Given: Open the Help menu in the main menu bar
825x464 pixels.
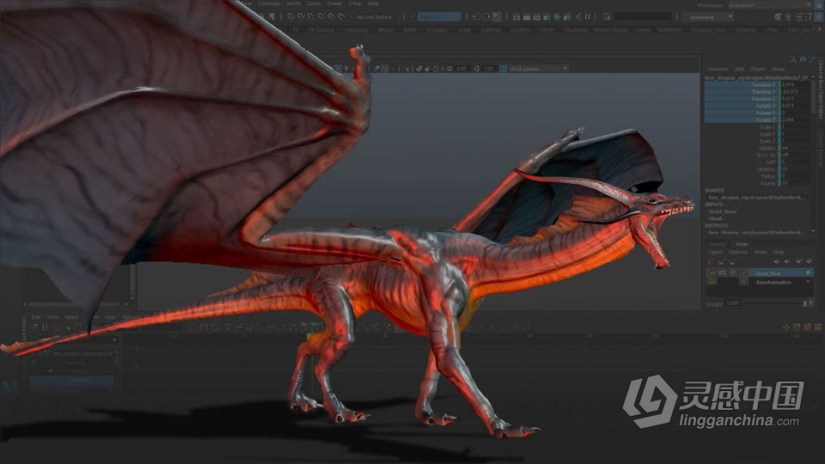Looking at the screenshot, I should [373, 3].
